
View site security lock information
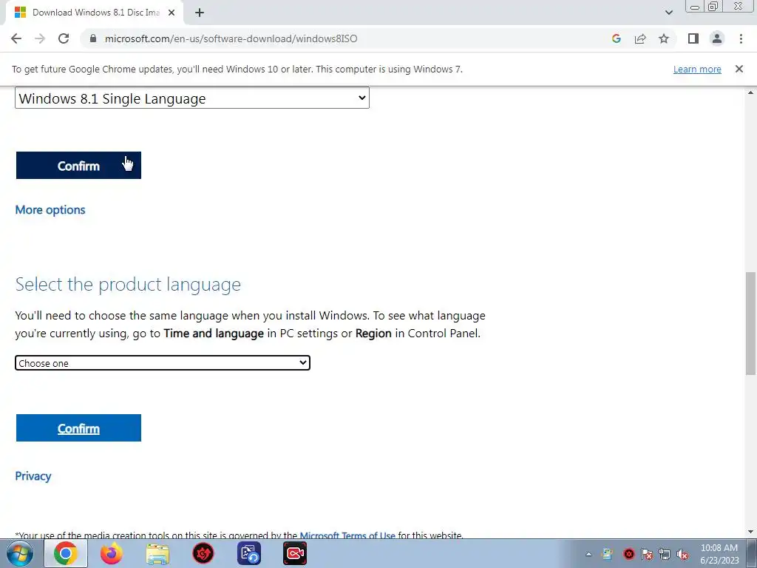pyautogui.click(x=92, y=38)
